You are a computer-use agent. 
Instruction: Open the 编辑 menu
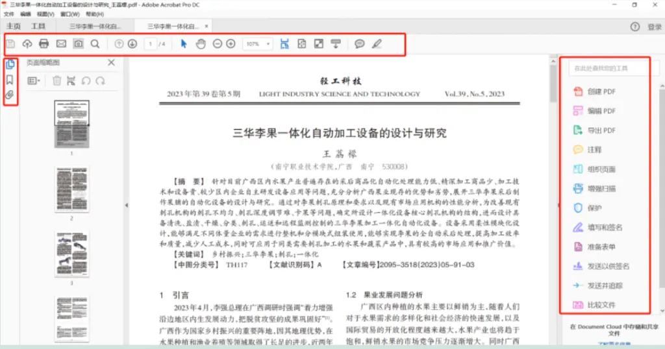pyautogui.click(x=26, y=14)
